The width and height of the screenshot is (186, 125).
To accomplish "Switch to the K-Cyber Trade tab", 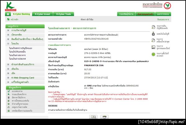I will pyautogui.click(x=64, y=14).
